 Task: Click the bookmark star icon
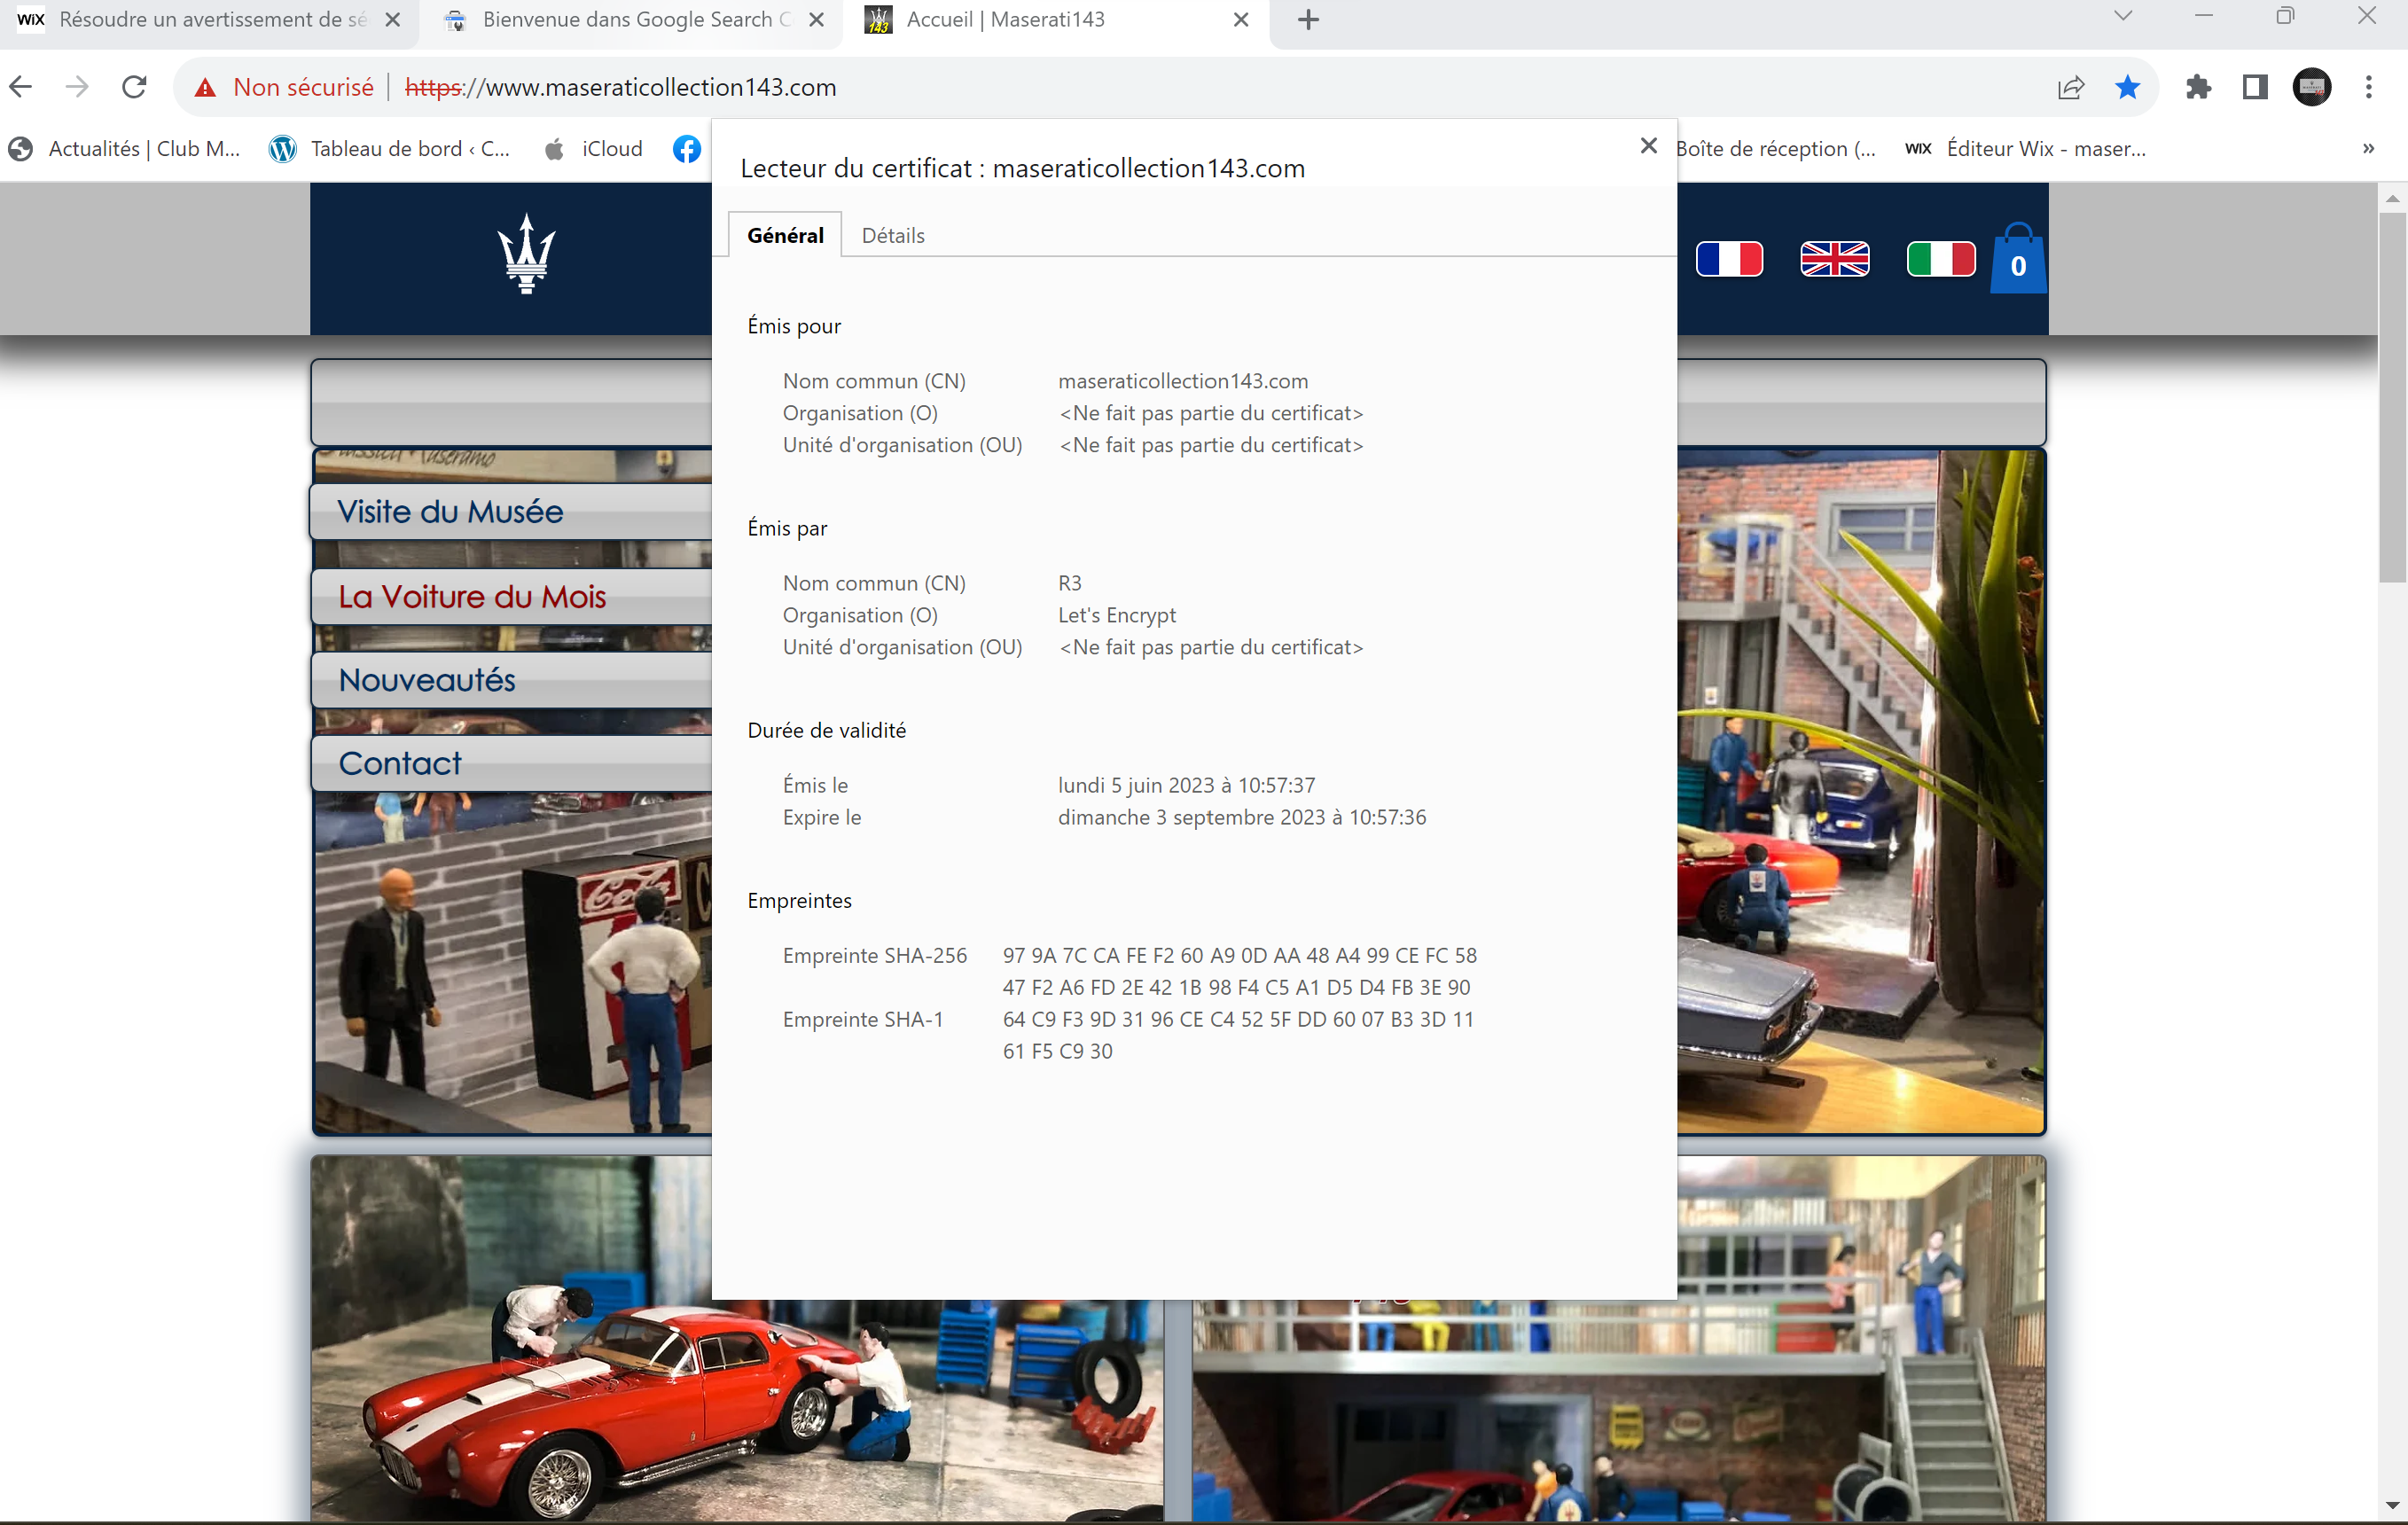click(x=2127, y=87)
